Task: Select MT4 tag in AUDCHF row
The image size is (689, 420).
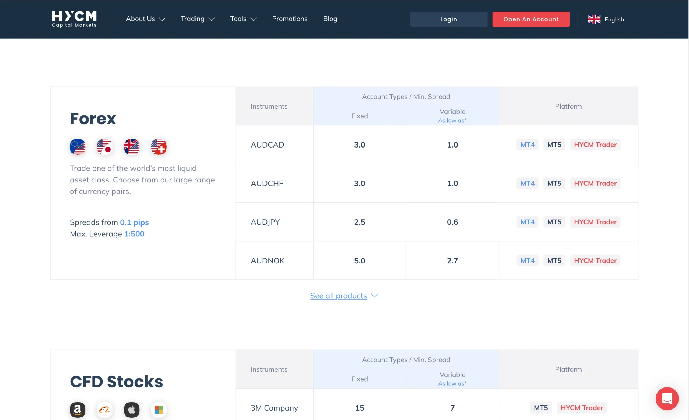Action: tap(527, 183)
